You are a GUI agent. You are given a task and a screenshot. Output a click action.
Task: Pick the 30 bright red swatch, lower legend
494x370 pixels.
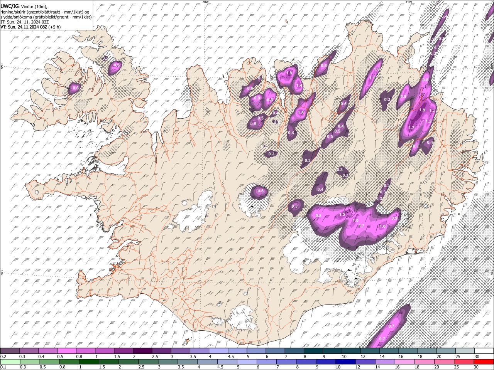(484, 362)
